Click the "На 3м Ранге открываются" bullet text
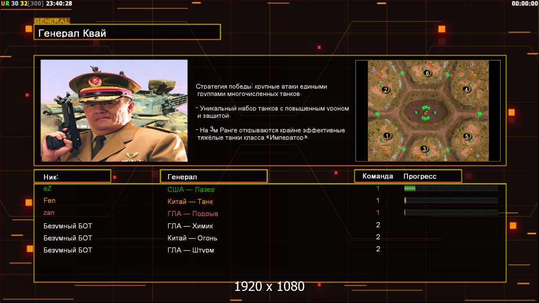Image resolution: width=539 pixels, height=303 pixels. tap(270, 133)
